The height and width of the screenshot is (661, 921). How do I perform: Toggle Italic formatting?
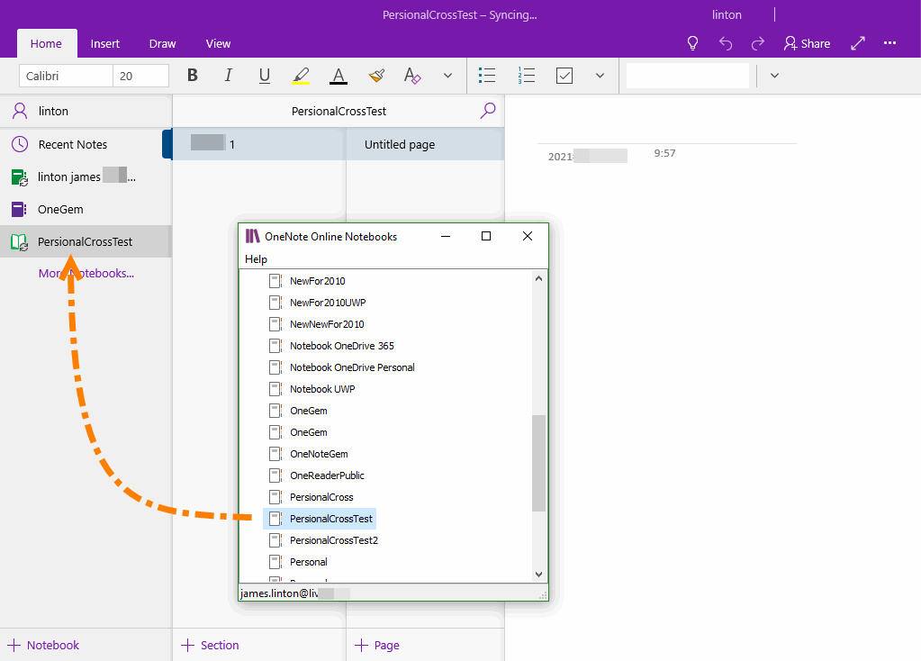[x=229, y=76]
